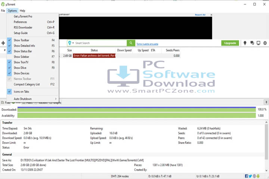Click the Android icon in status bar
Viewport: 269px width, 179px height.
[258, 176]
